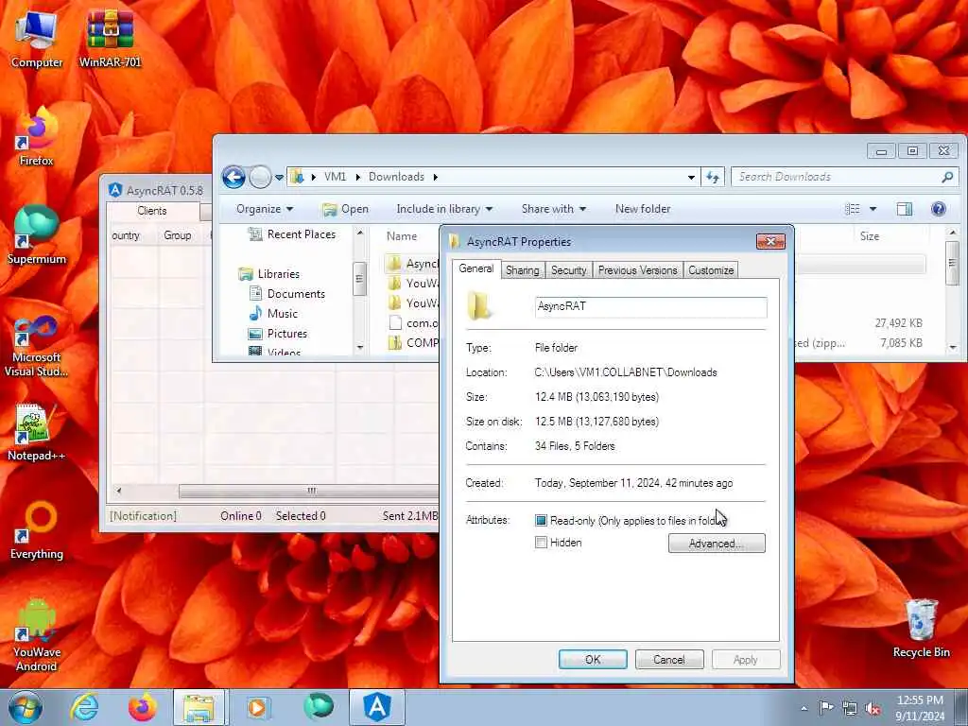
Task: Click the navigation pane vertical scrollbar thumb
Action: [x=359, y=279]
